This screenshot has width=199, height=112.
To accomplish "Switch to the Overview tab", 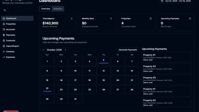I will 46,9.
